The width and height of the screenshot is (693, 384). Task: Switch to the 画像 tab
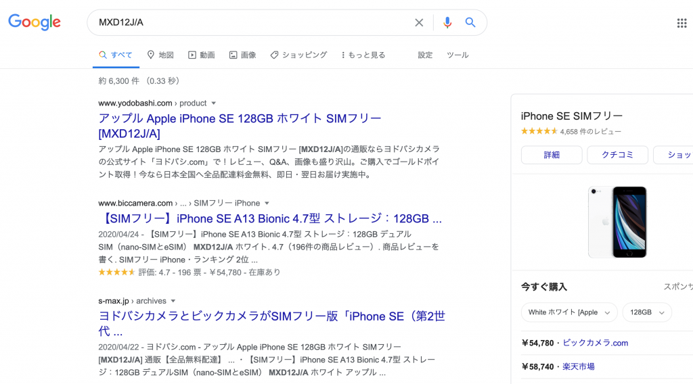click(243, 55)
